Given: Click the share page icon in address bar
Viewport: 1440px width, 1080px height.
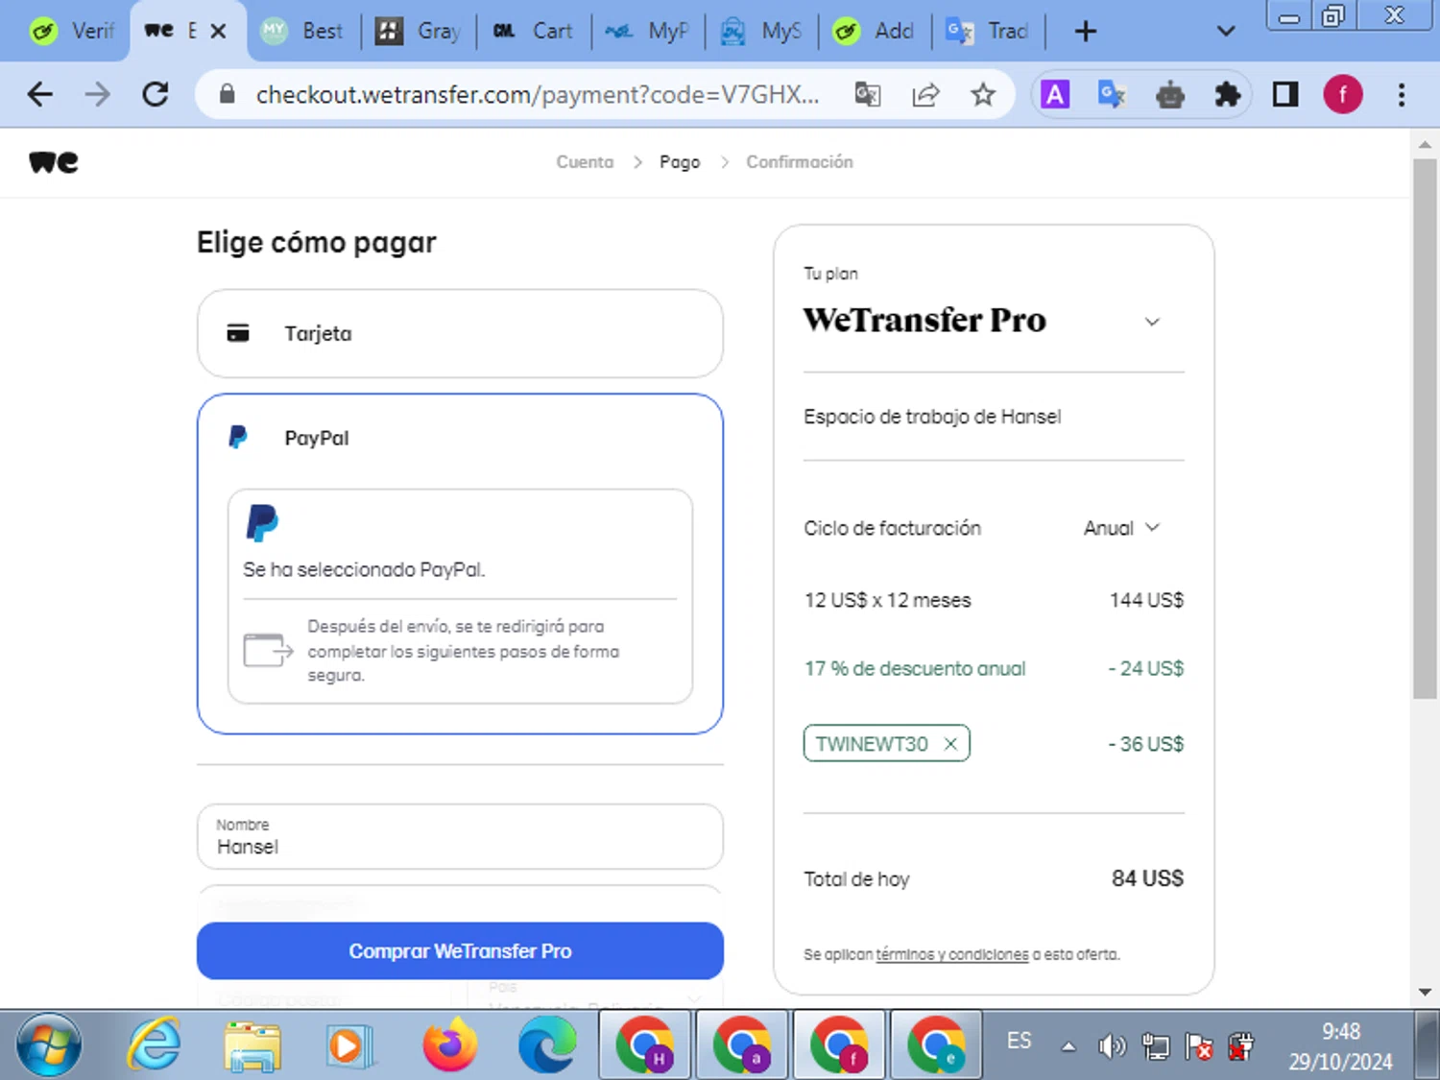Looking at the screenshot, I should coord(925,94).
